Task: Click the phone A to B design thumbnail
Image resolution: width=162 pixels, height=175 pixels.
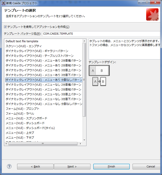Action: click(x=99, y=82)
